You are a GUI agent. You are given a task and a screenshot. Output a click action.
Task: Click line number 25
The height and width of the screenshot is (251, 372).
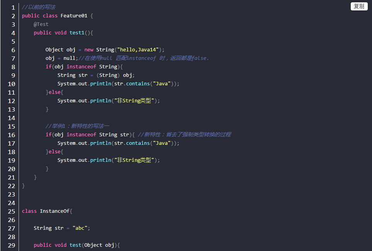tap(11, 211)
